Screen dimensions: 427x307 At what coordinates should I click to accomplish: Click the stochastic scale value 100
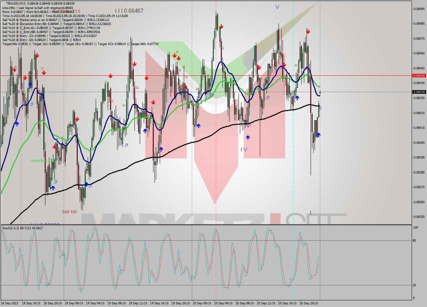tap(416, 228)
